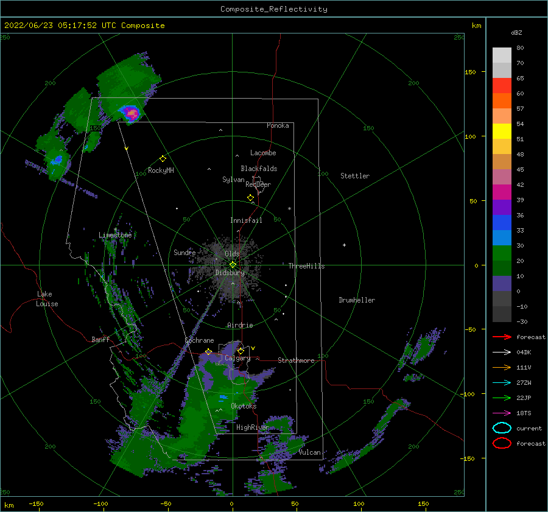Click the red forecast arrow in legend

point(502,337)
